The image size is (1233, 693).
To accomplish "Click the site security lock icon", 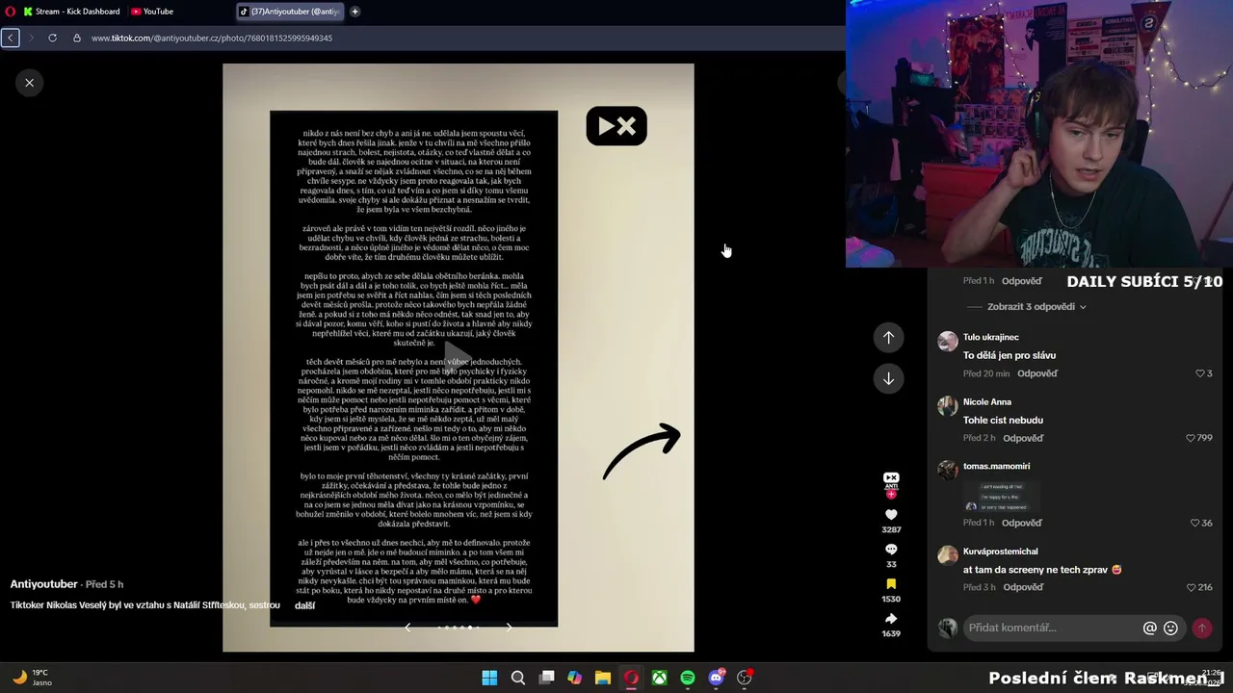I will 77,38.
